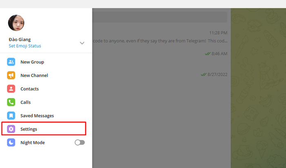
Task: Click the purple Settings gear icon
Action: coord(11,129)
